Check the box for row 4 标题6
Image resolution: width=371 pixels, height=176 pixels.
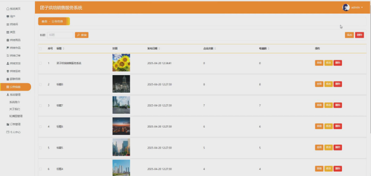(x=40, y=127)
